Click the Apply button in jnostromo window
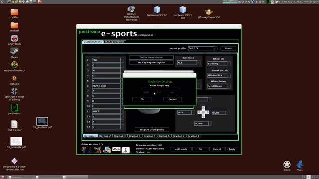 pos(232,149)
